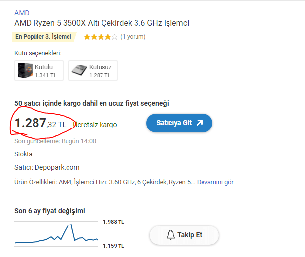This screenshot has height=257, width=305.
Task: Click the Ücretsiz kargo label
Action: (x=95, y=125)
